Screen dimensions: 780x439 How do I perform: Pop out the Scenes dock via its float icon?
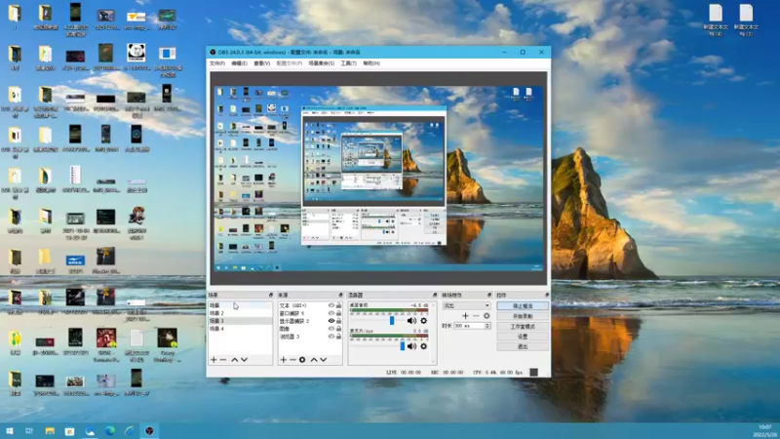coord(271,296)
